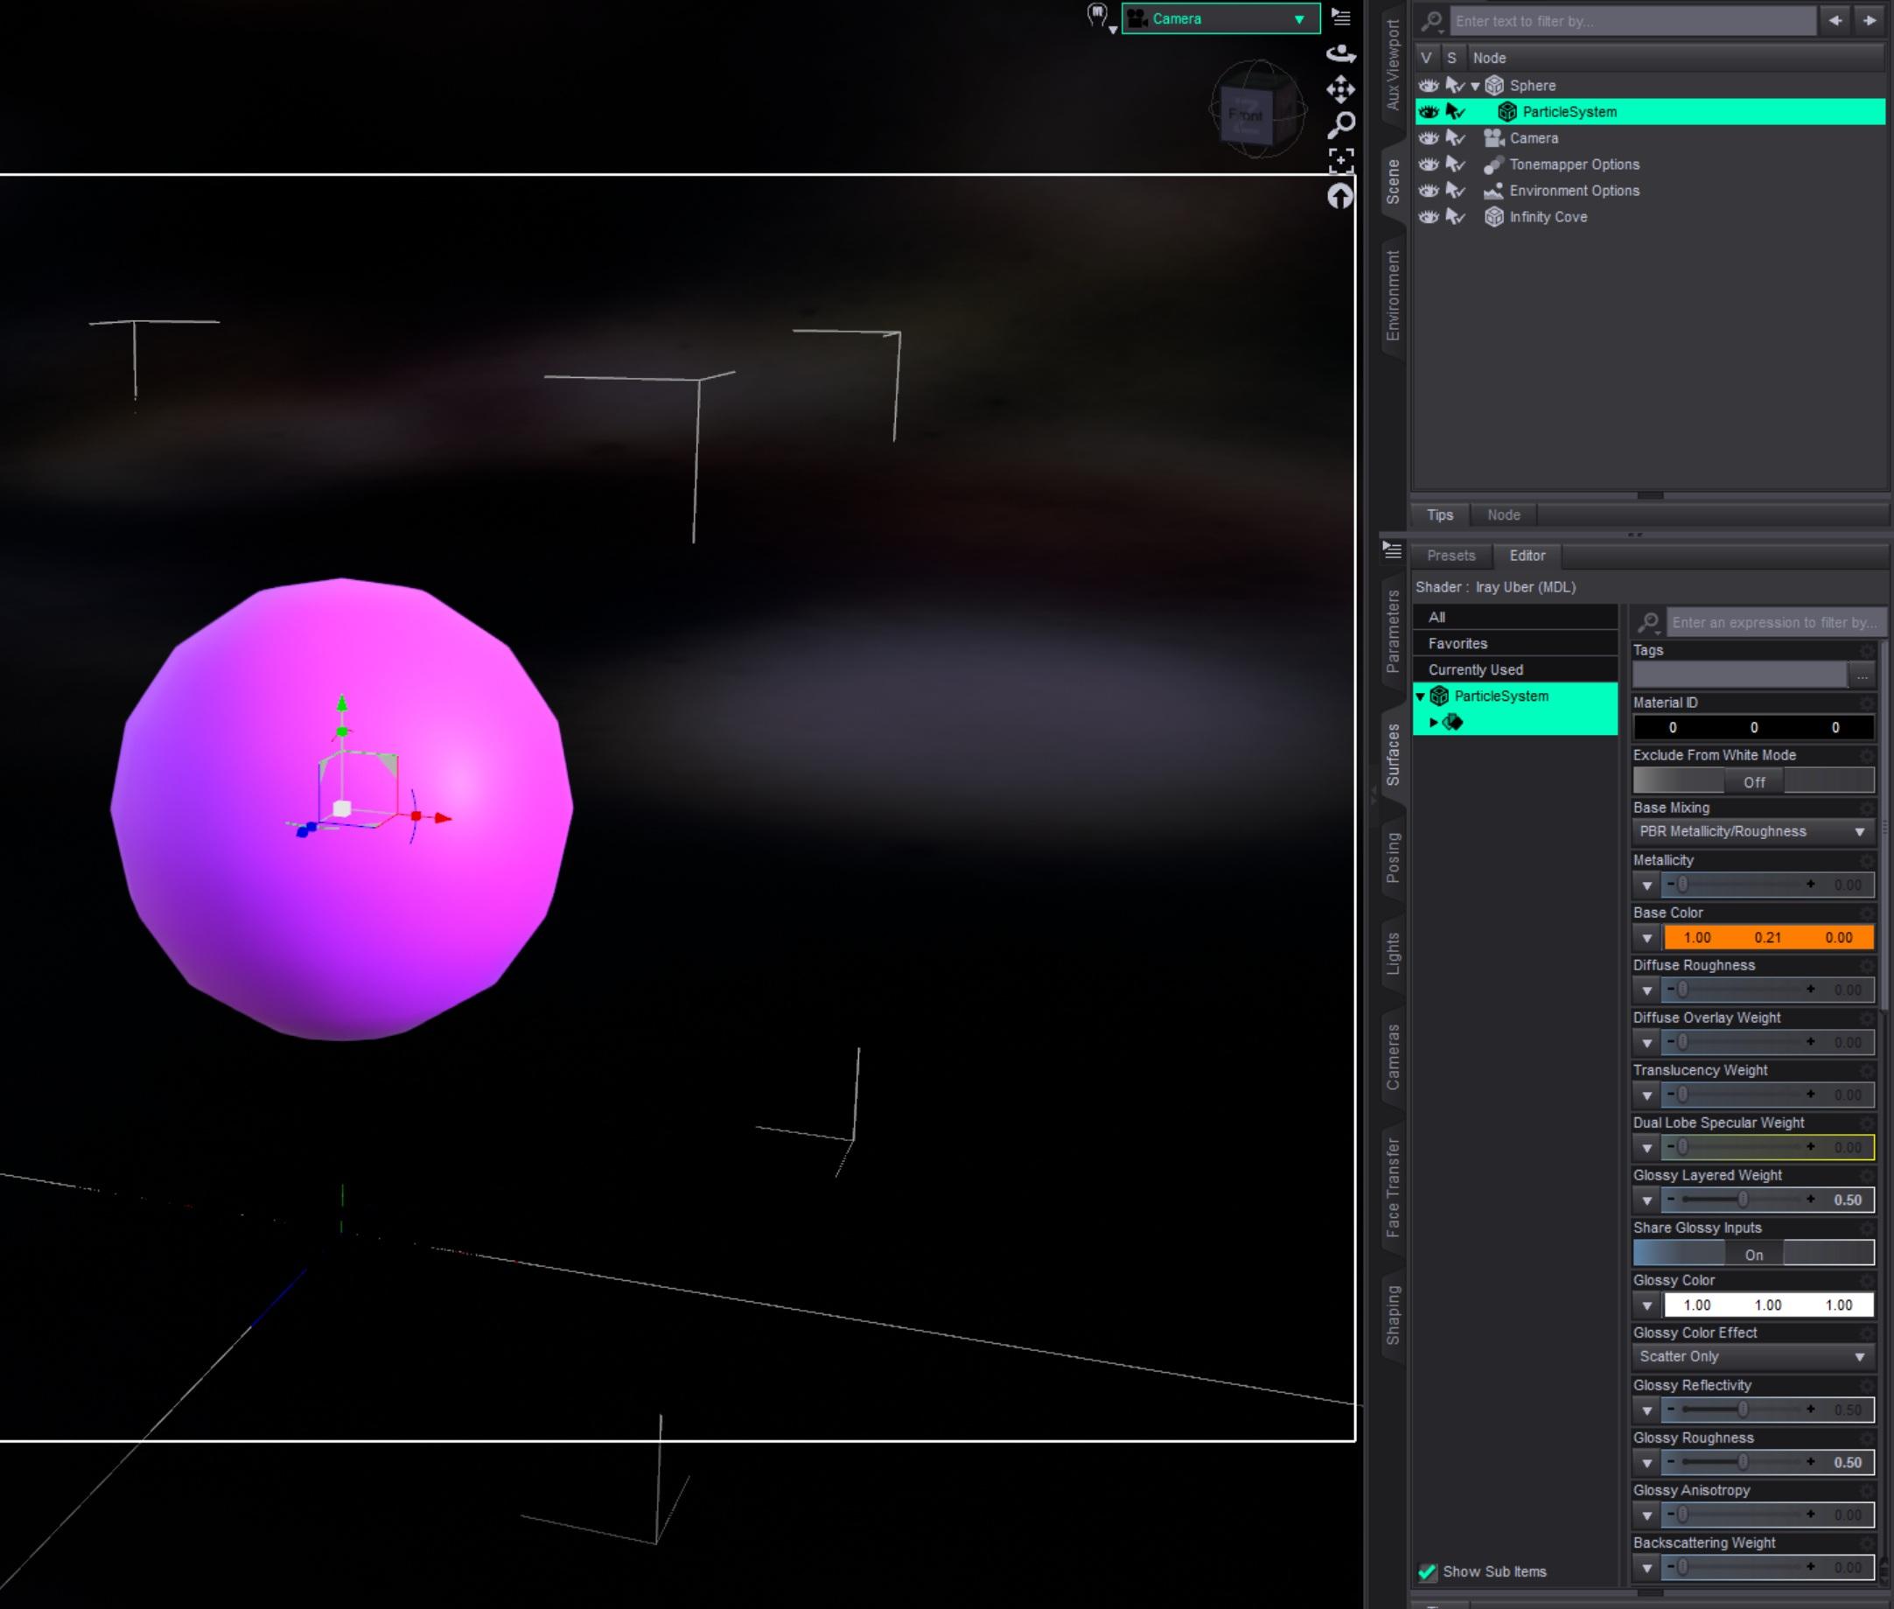Screen dimensions: 1894x1609
Task: Open the viewport options menu icon
Action: click(1340, 17)
